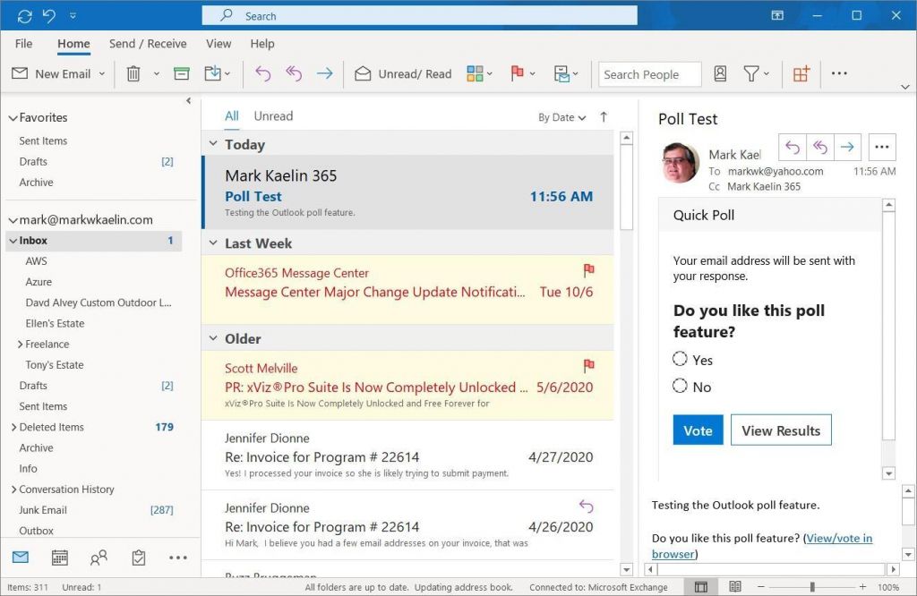
Task: Open the Address Book icon
Action: pos(720,74)
